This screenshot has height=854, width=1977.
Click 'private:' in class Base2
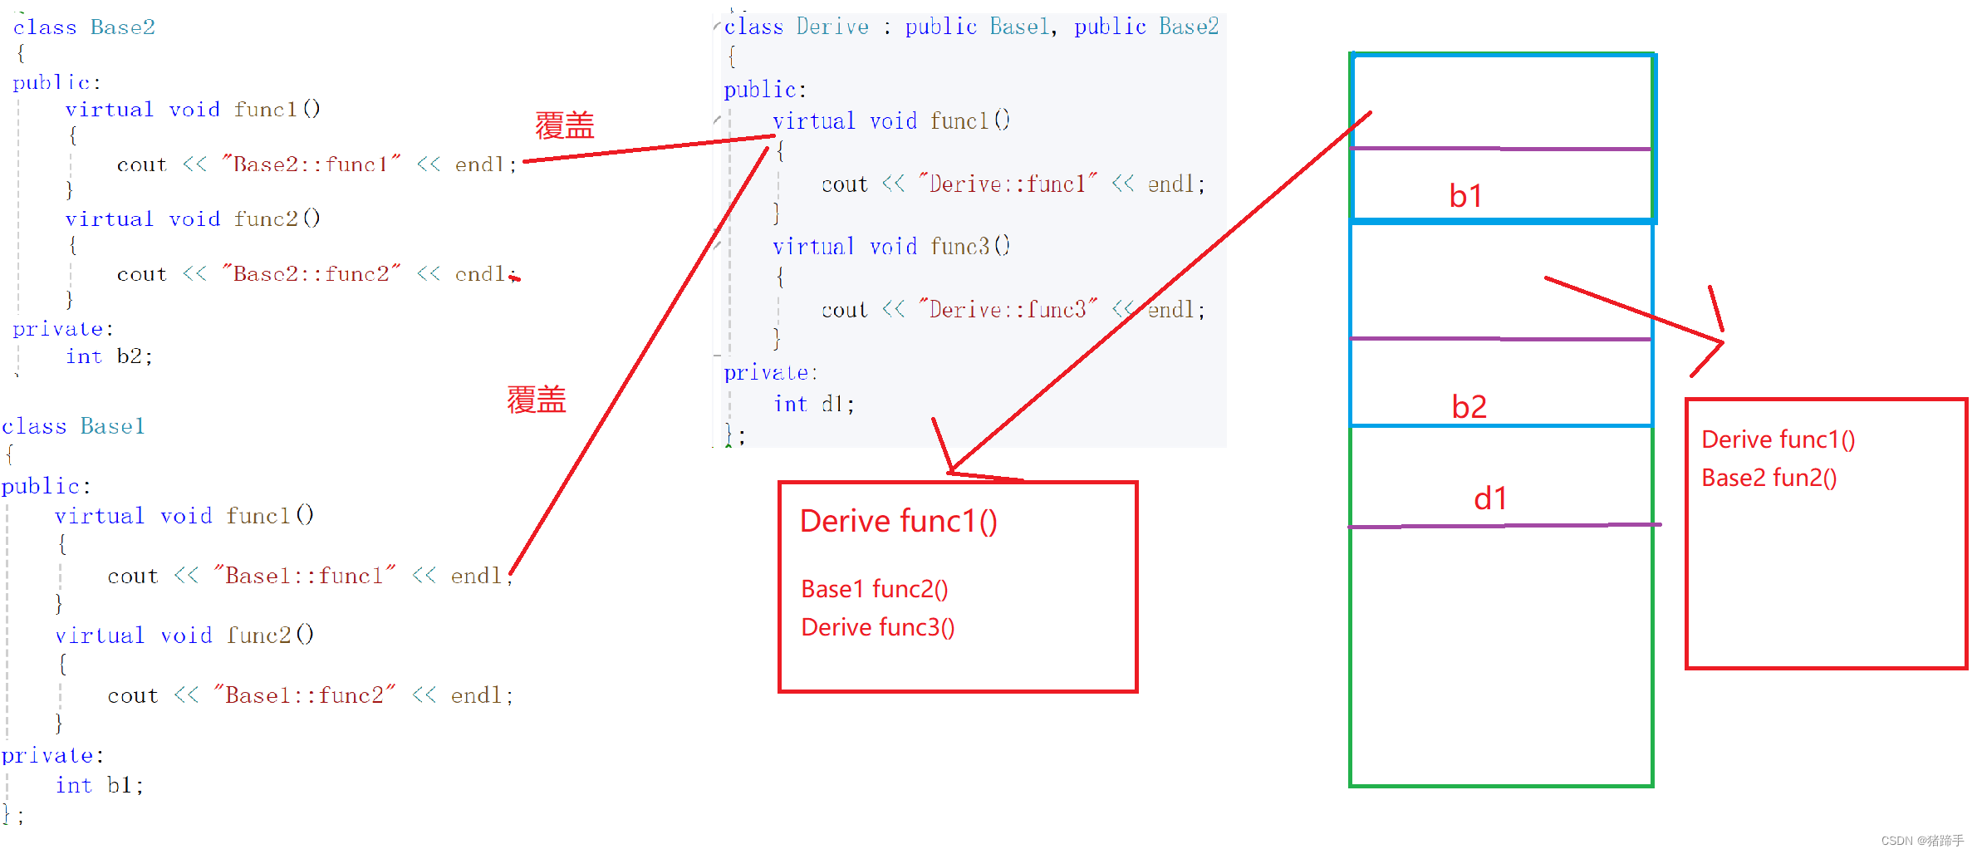pyautogui.click(x=63, y=329)
